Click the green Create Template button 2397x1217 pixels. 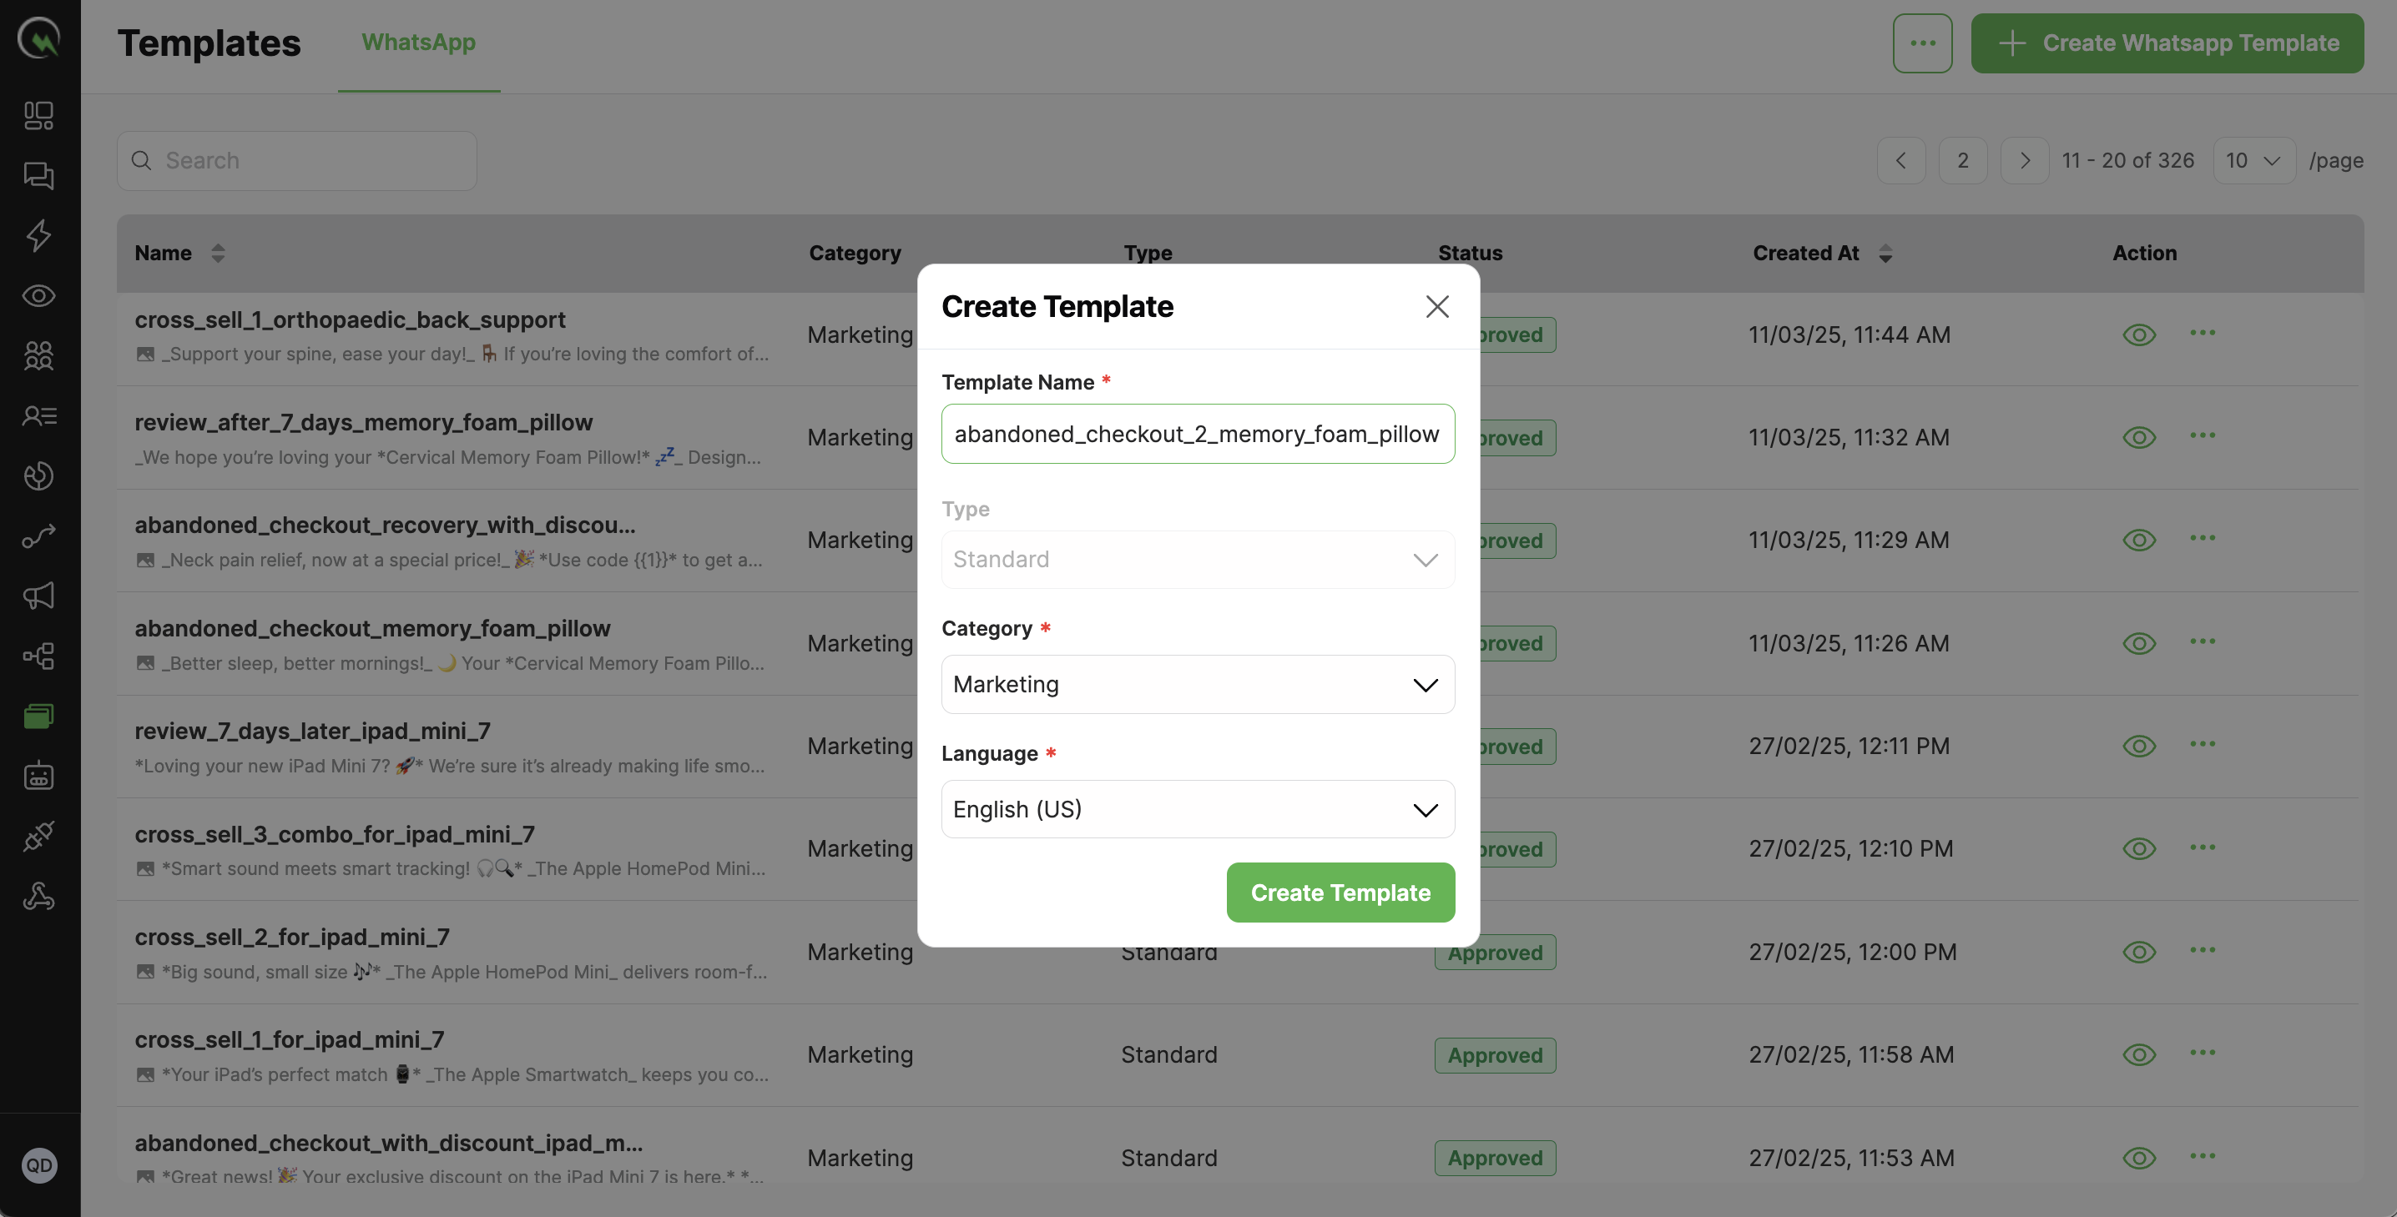(1340, 893)
